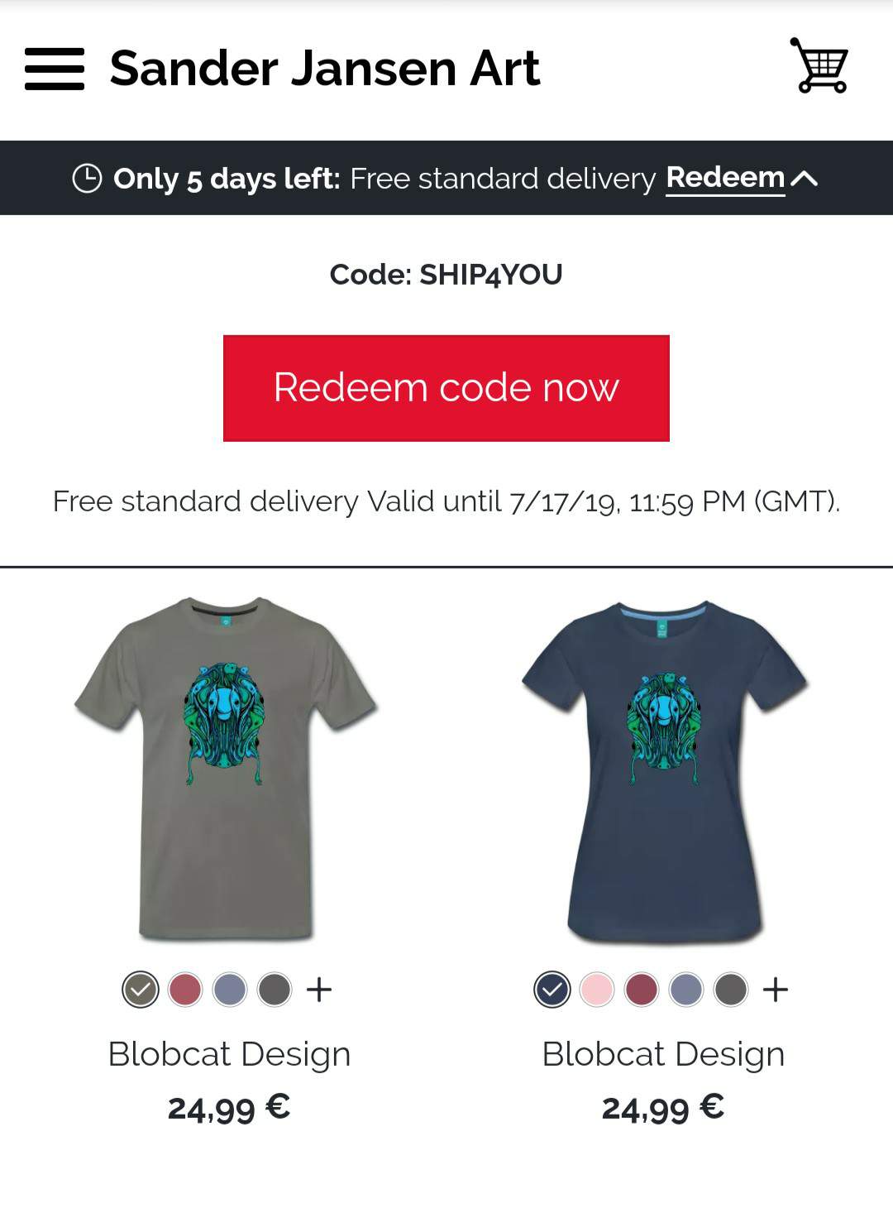Choose the dark charcoal swatch for the men's shirt
The width and height of the screenshot is (893, 1213).
coord(275,989)
